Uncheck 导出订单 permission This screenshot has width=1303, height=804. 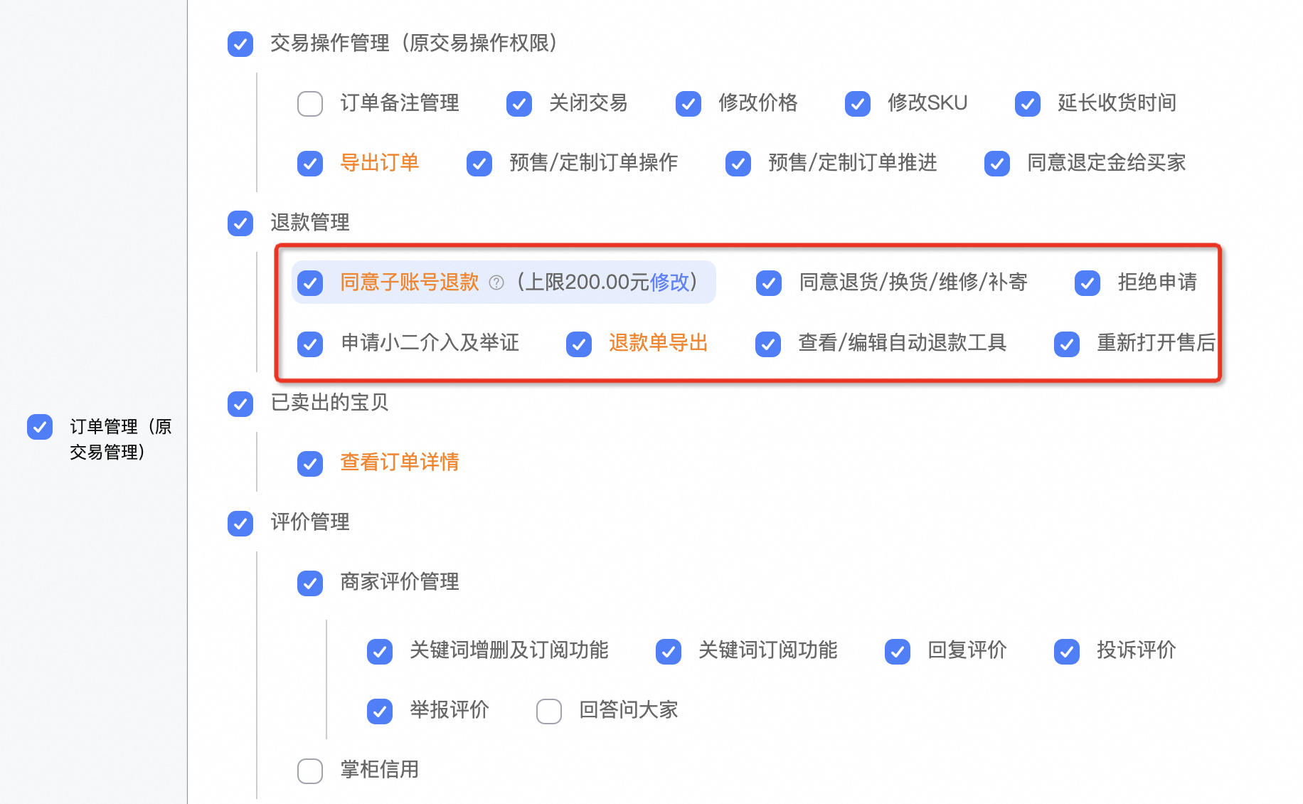[x=310, y=164]
